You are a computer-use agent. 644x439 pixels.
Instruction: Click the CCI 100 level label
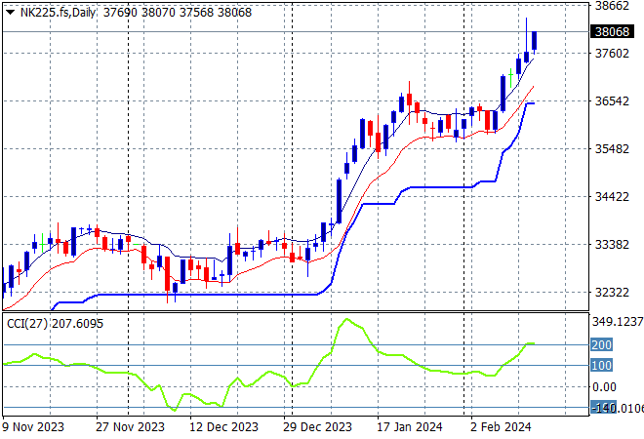click(601, 365)
